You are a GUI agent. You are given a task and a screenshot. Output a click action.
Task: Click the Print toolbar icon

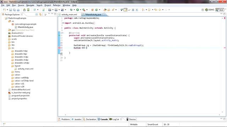pyautogui.click(x=18, y=10)
